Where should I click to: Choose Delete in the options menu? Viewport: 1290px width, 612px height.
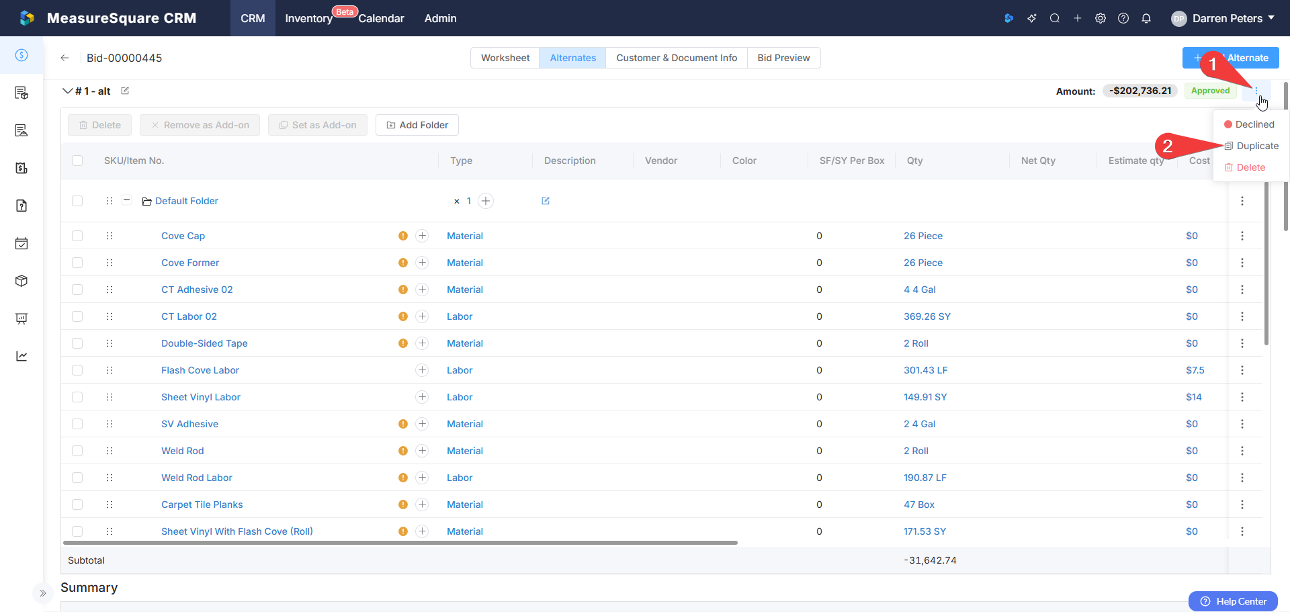1245,167
